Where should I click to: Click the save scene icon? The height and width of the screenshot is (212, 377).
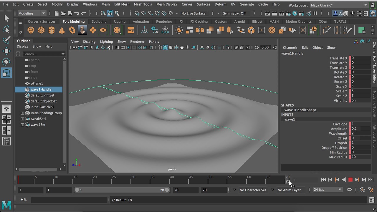[70, 13]
